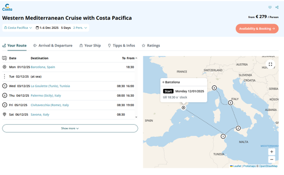
Task: Select the Your Route tab
Action: pos(15,45)
